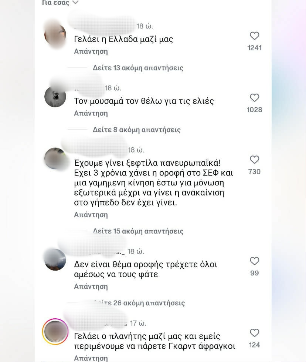Viewport: 306px width, 362px height.
Task: Tap the heart on the 'μουσαμά' comment
Action: pos(254,98)
